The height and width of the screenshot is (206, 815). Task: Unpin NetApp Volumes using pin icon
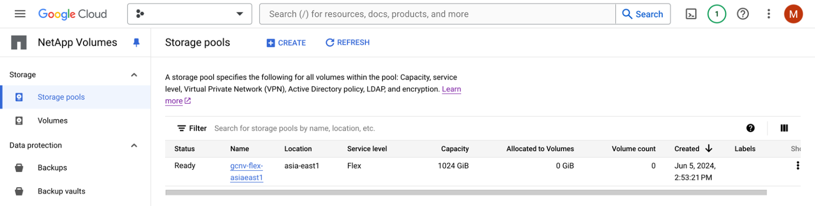pos(136,43)
